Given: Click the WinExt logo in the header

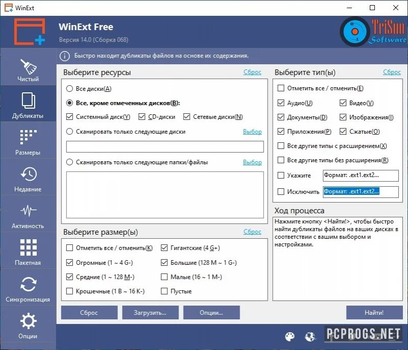Looking at the screenshot, I should (30, 32).
